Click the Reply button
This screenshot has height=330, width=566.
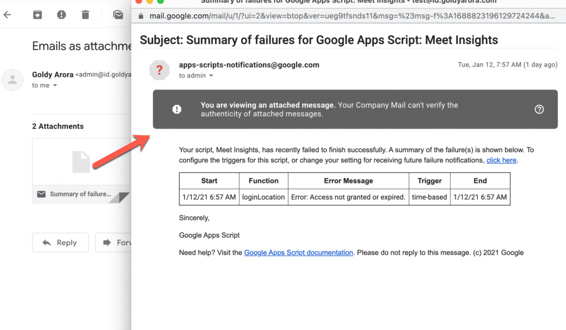point(60,242)
